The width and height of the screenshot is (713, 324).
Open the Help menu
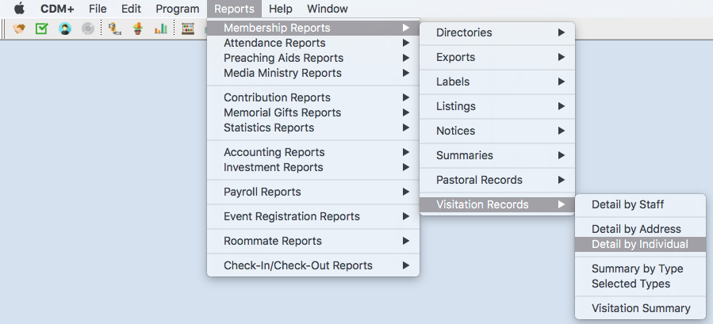click(280, 9)
